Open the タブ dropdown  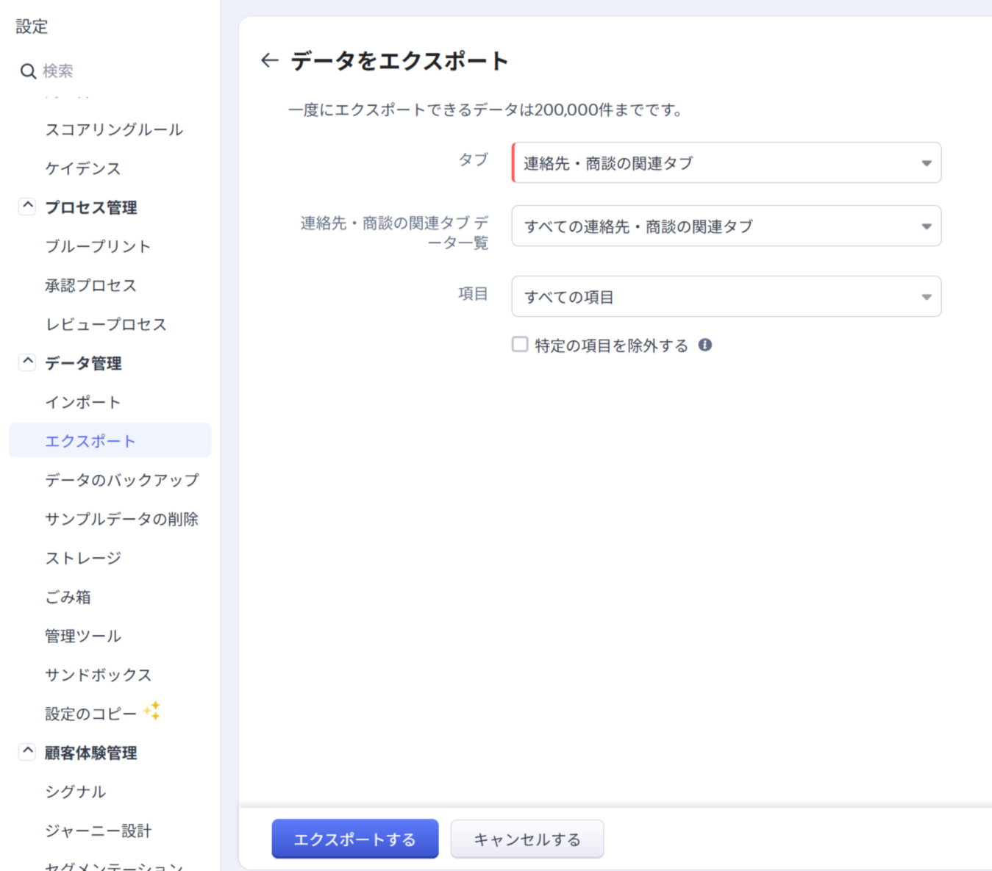[x=726, y=163]
